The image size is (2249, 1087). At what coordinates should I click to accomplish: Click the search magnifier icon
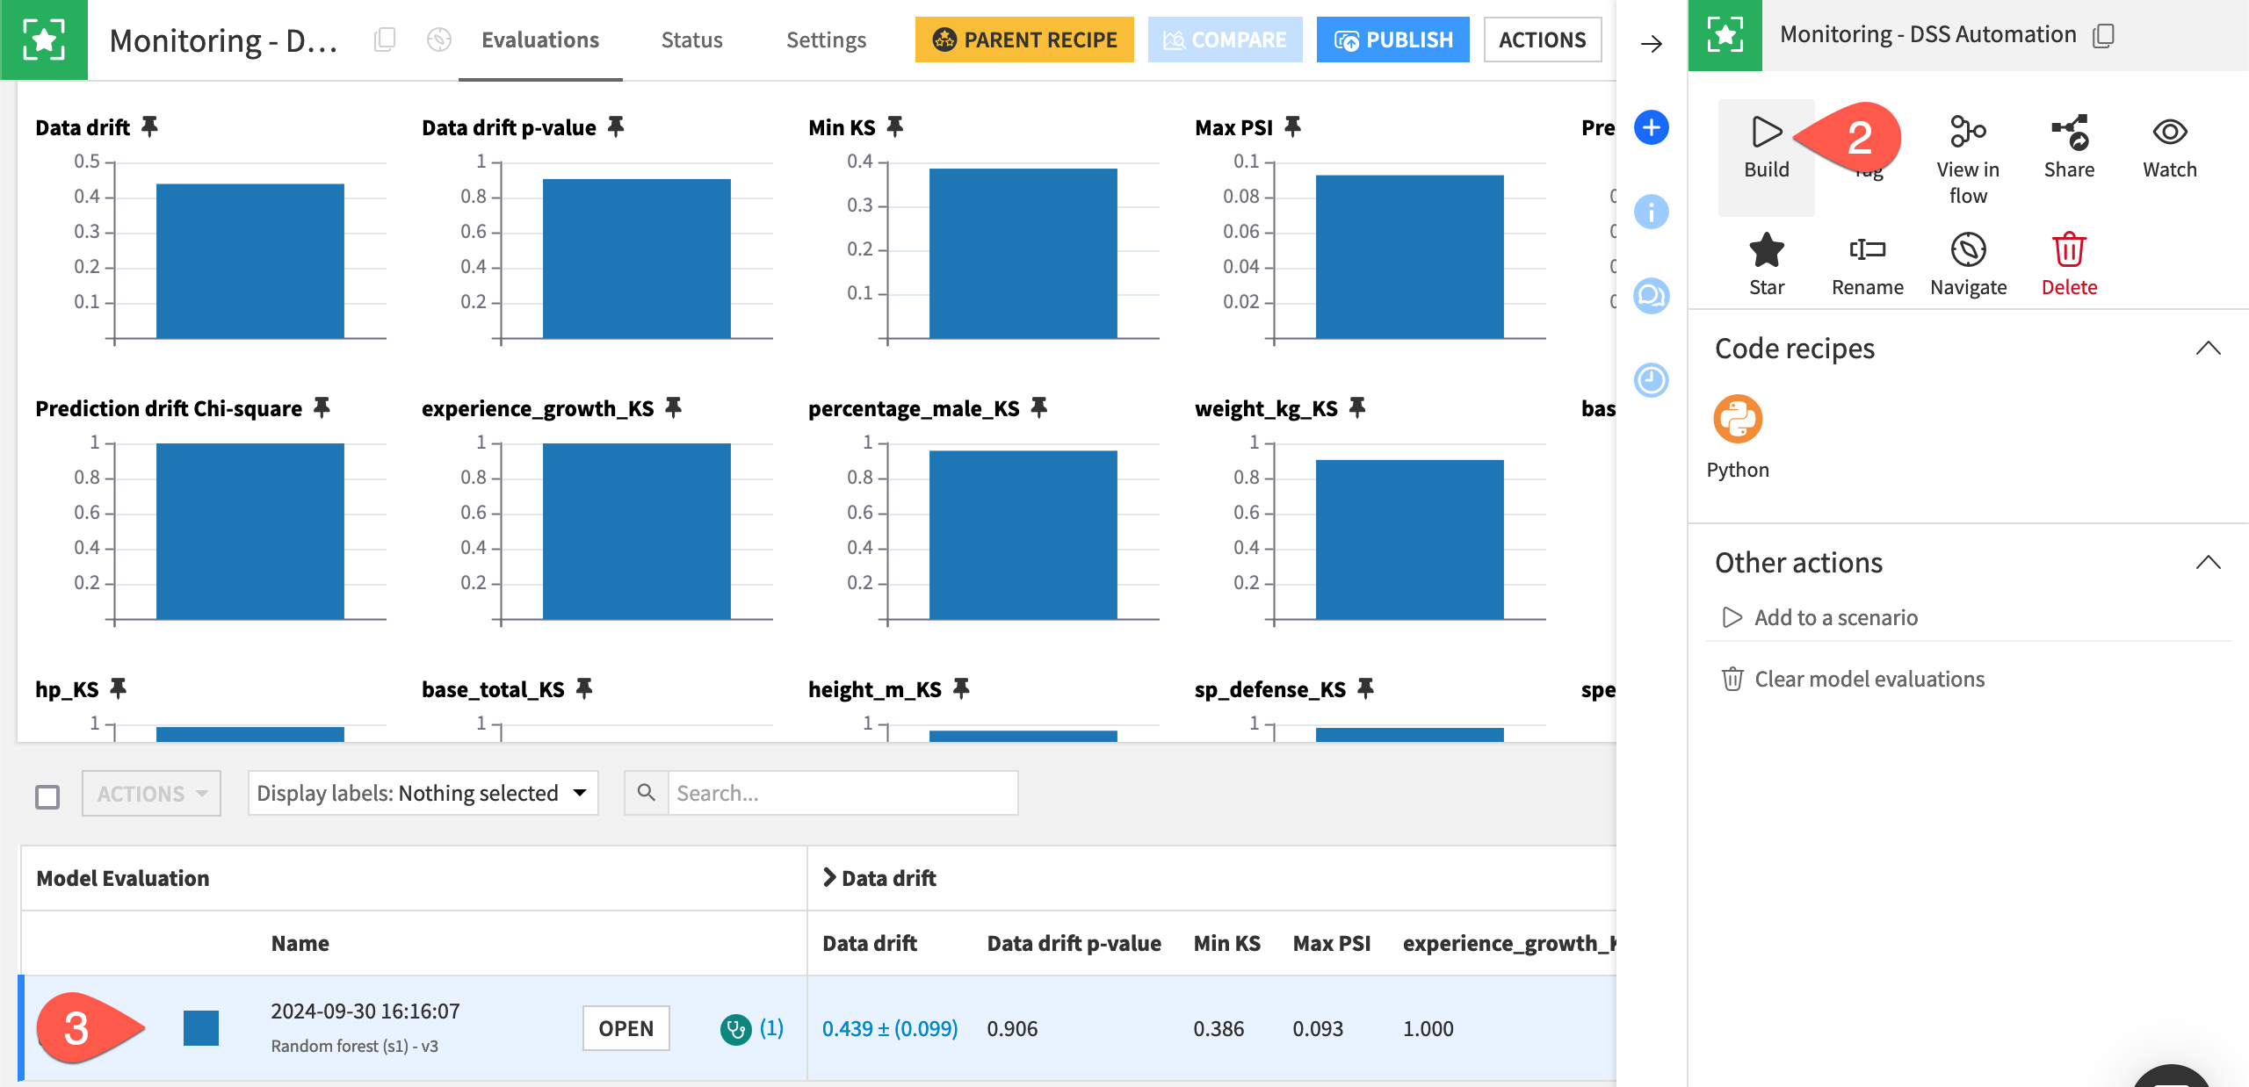tap(646, 793)
